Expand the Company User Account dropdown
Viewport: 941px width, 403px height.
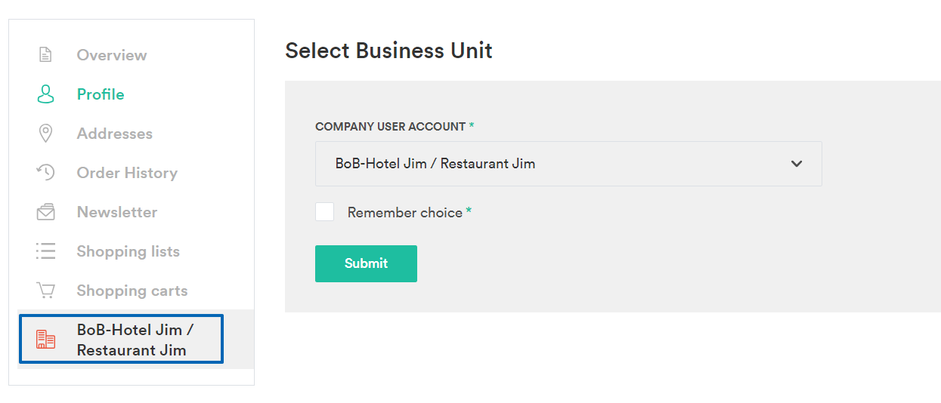(568, 164)
